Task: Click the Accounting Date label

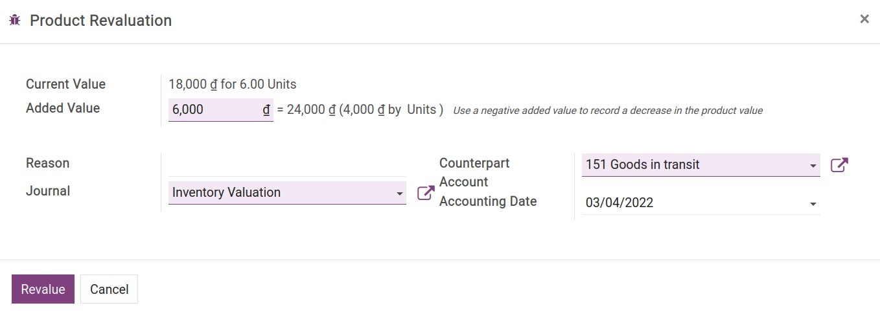Action: [x=488, y=201]
